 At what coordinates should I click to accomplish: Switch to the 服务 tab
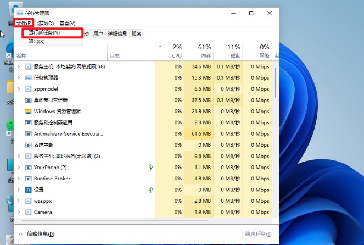[x=137, y=34]
